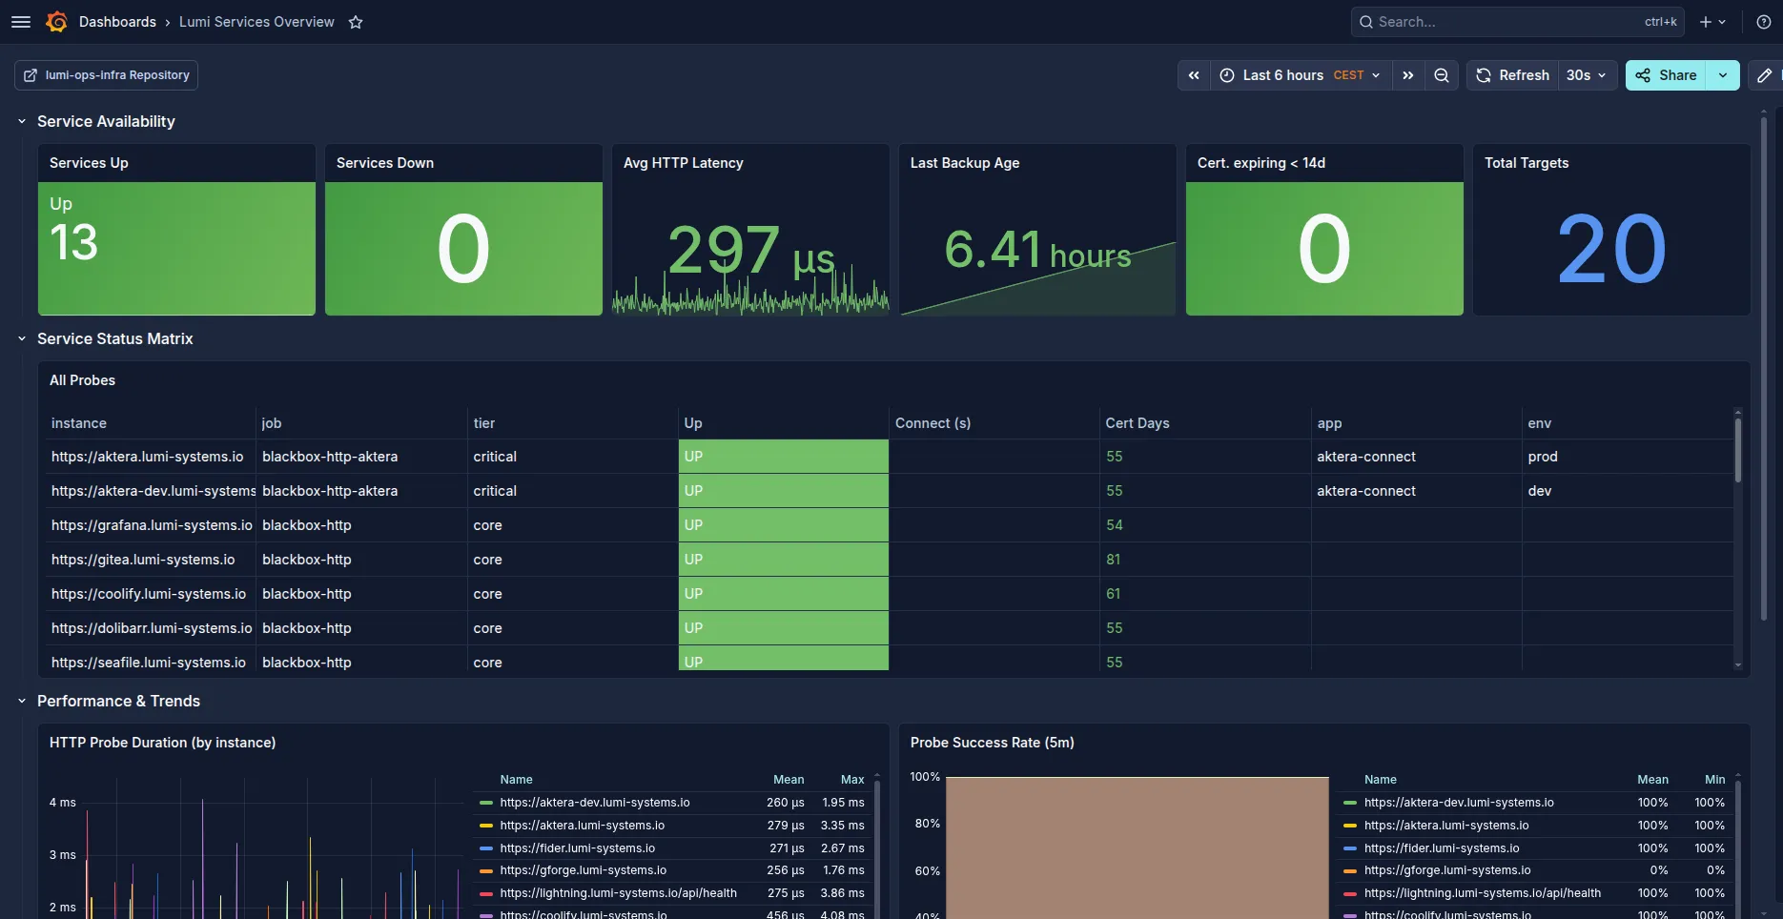The width and height of the screenshot is (1783, 919).
Task: Sort table by Cert Days column
Action: tap(1137, 423)
